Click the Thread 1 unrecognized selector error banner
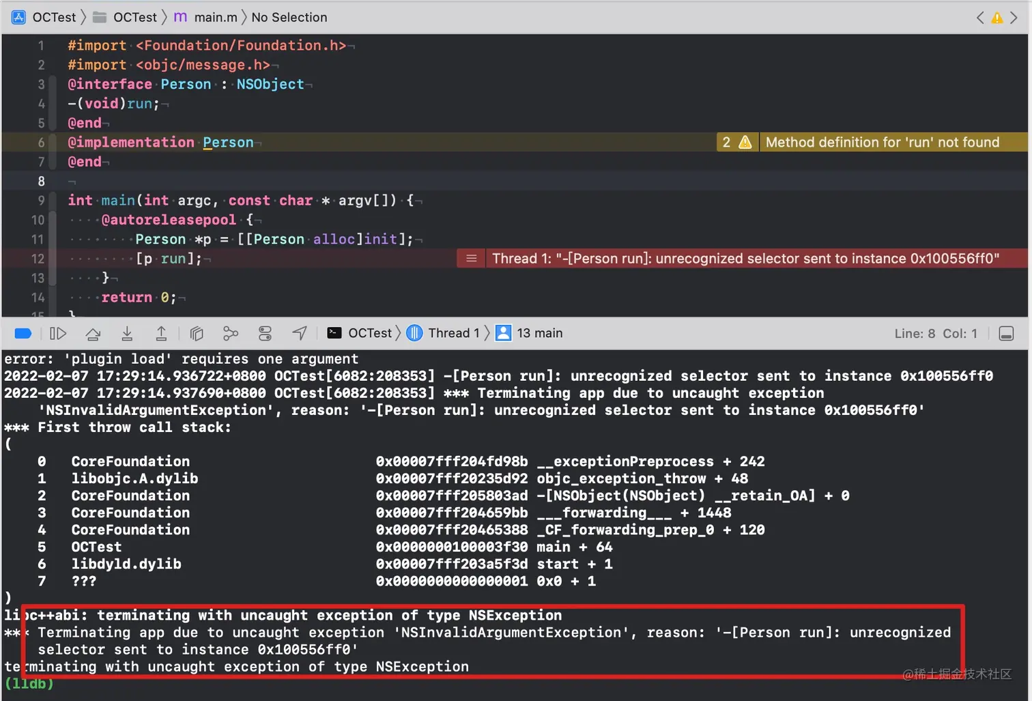1032x701 pixels. point(745,259)
